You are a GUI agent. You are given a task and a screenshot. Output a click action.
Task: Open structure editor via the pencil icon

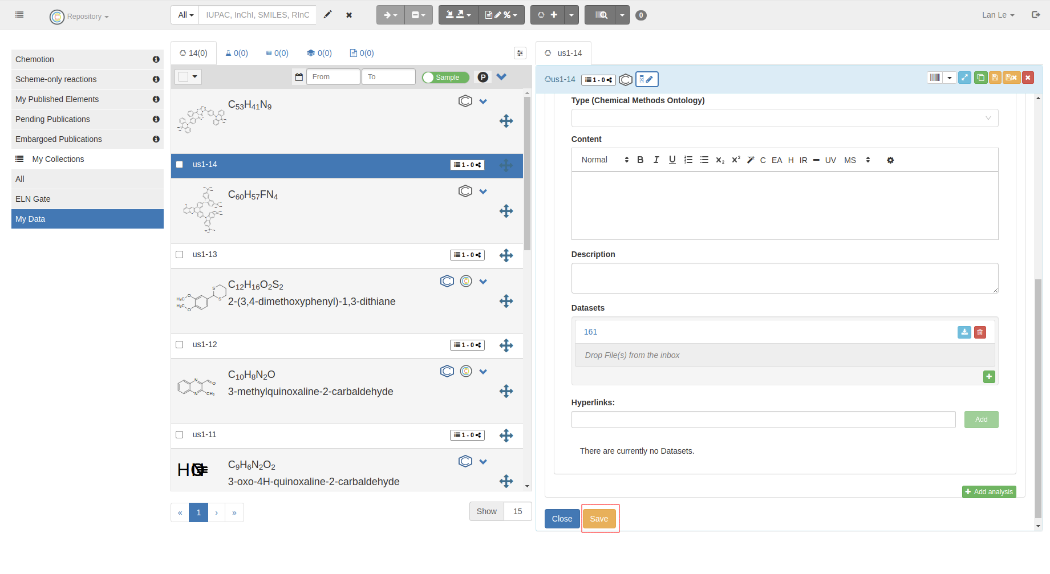coord(327,15)
